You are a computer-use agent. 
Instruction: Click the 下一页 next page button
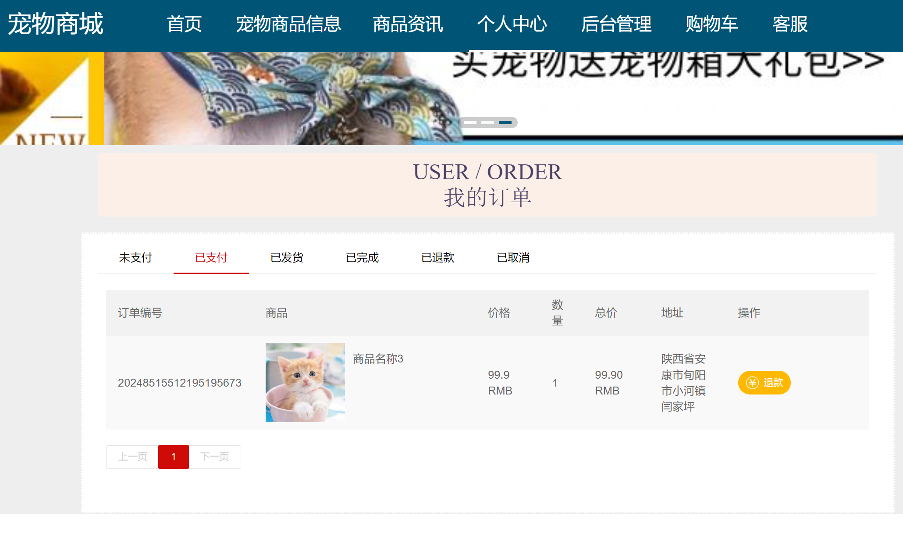pyautogui.click(x=214, y=457)
